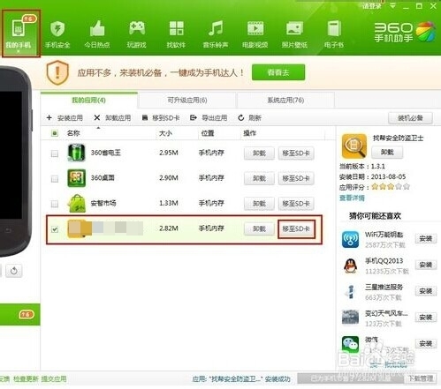
Task: Open 照片壁纸 picture icon
Action: coord(294,28)
